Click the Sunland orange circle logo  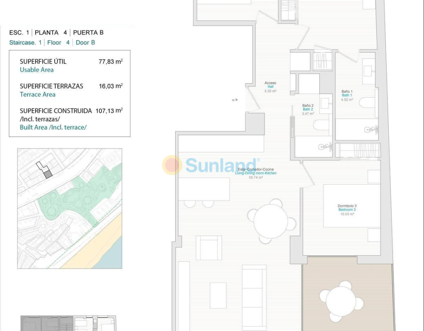click(x=171, y=165)
